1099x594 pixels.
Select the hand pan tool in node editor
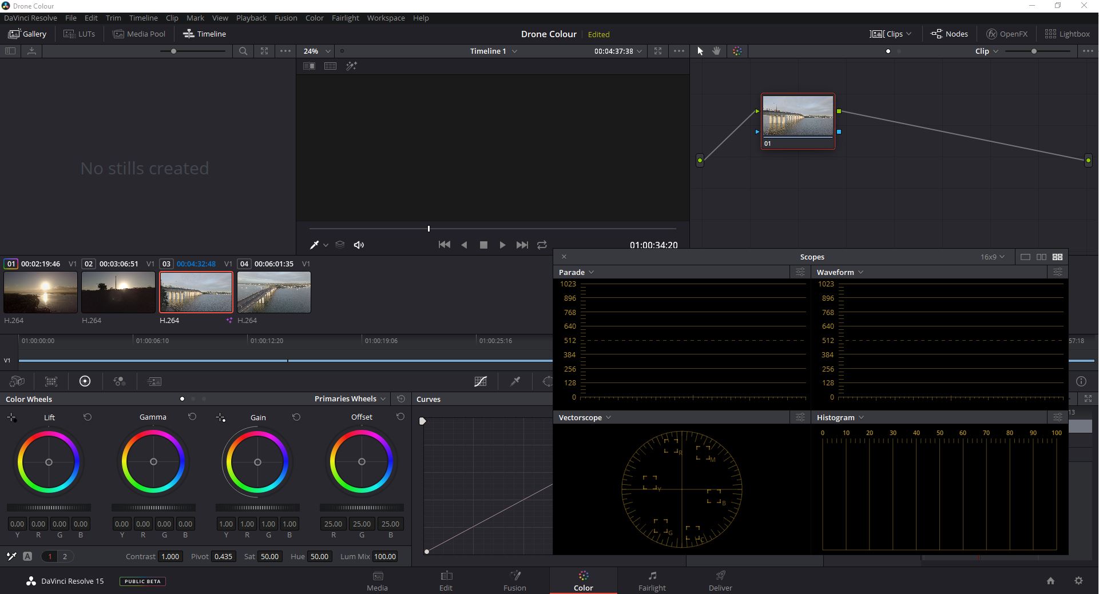click(x=716, y=51)
